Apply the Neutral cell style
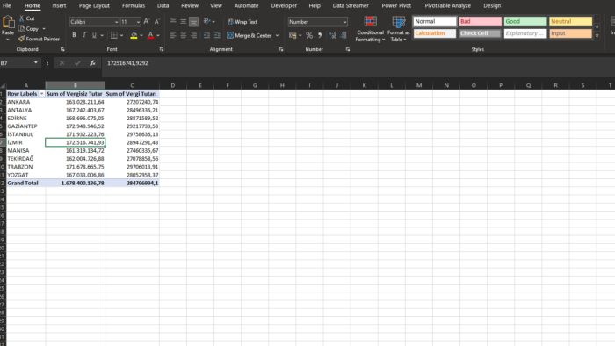 coord(570,22)
